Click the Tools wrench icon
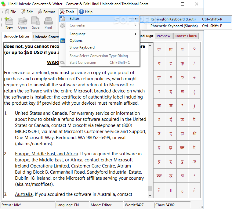Viewport: 232px width, 209px height. [62, 12]
